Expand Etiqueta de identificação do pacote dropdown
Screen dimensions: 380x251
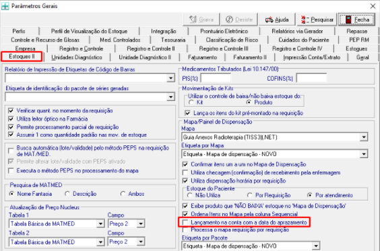coord(170,97)
